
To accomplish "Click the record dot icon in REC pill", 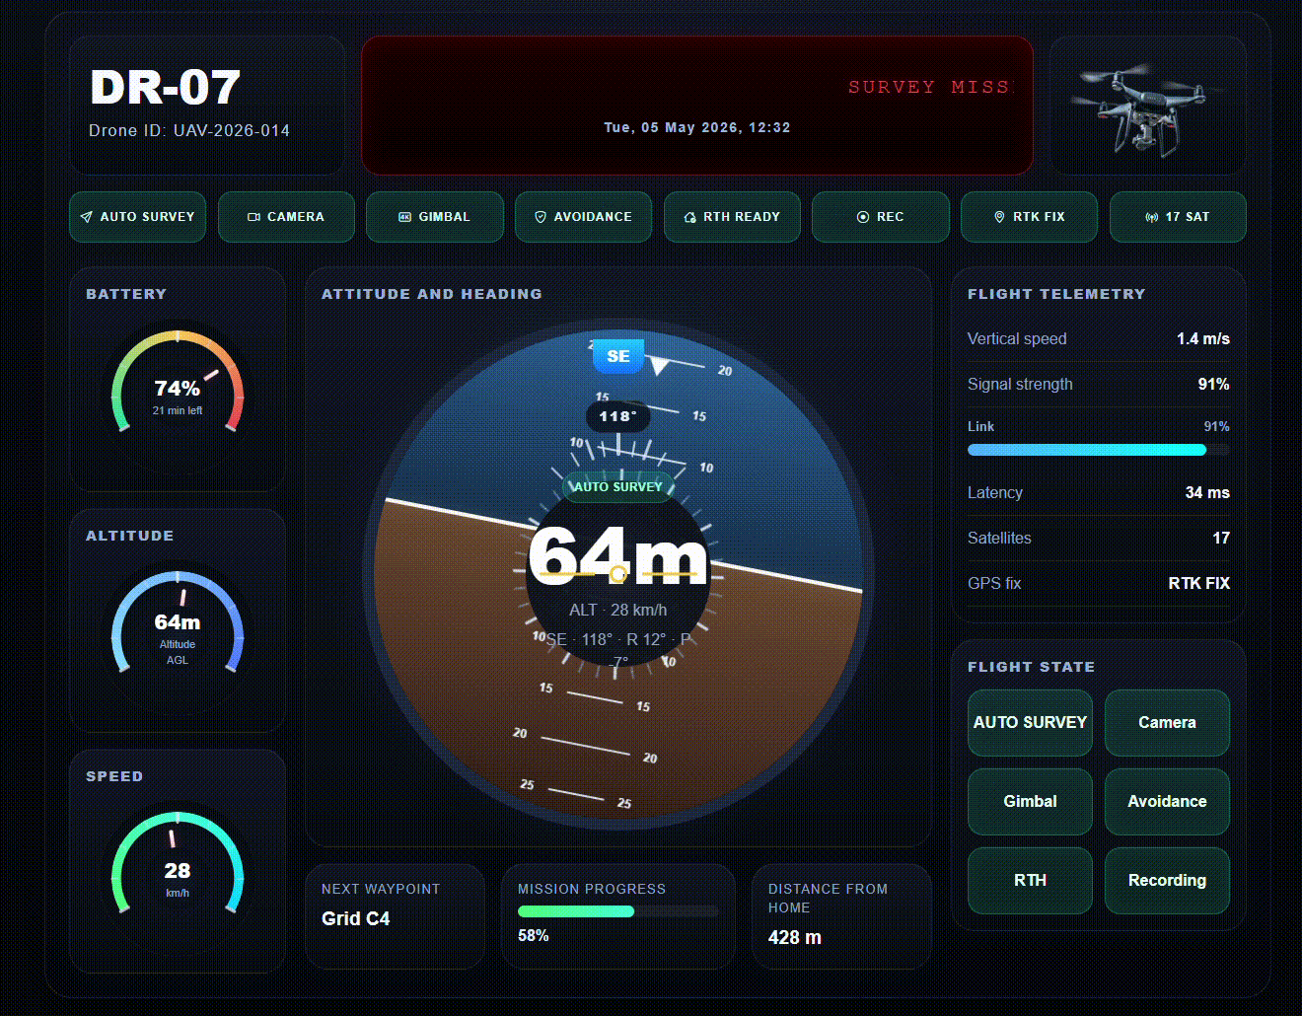I will click(863, 217).
